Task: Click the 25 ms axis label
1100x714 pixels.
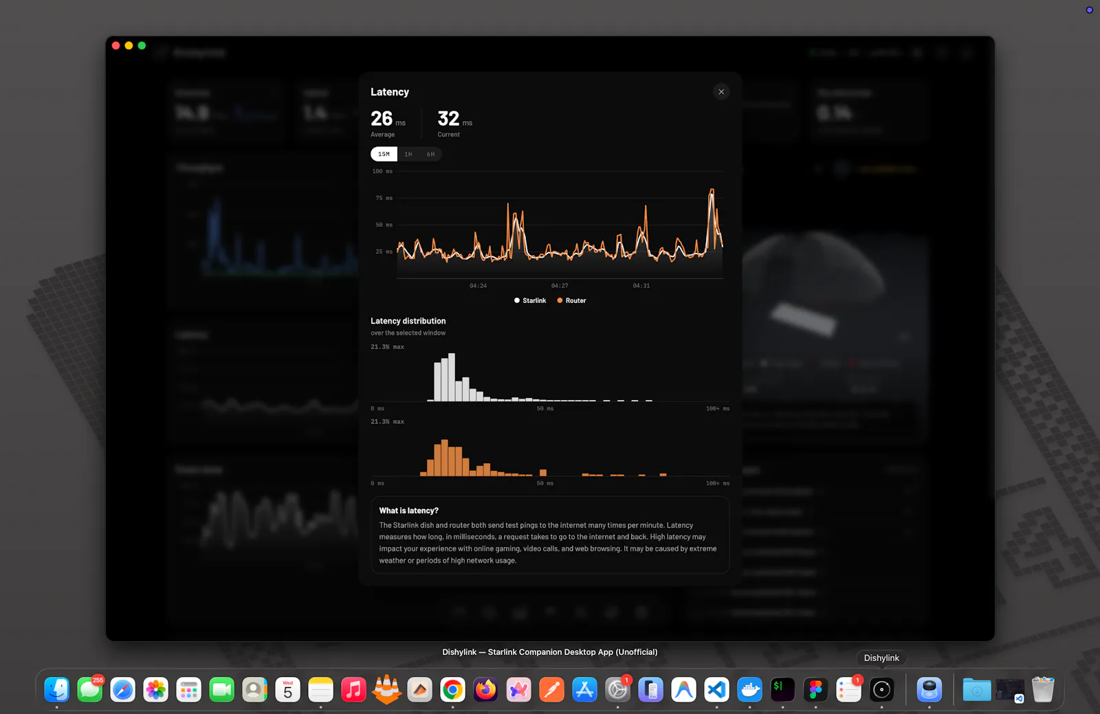Action: [384, 252]
